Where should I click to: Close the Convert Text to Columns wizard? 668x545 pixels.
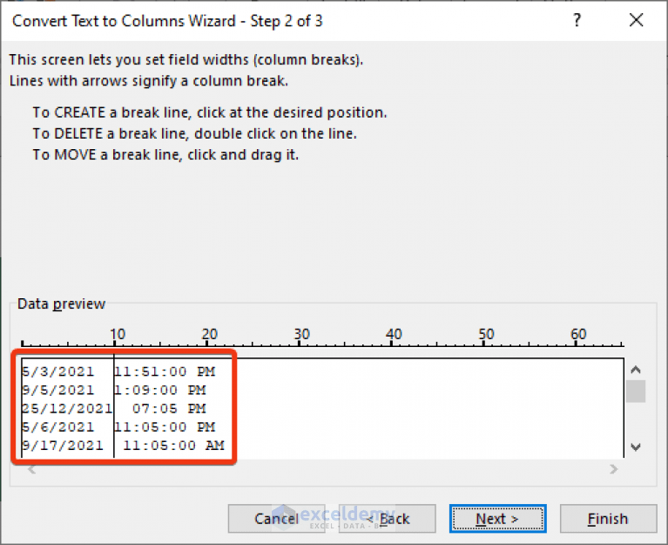636,20
